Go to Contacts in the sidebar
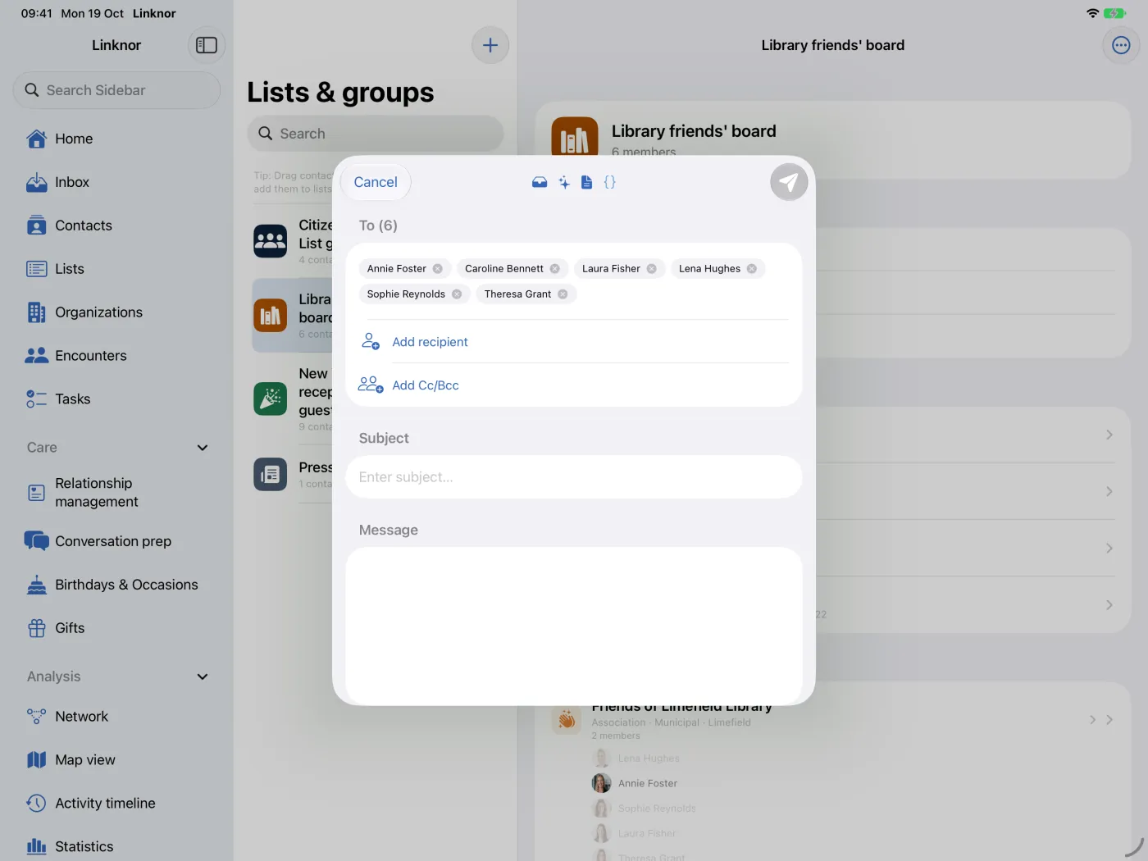Image resolution: width=1148 pixels, height=861 pixels. click(116, 225)
